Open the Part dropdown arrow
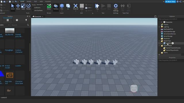The image size is (184, 103). point(62,11)
